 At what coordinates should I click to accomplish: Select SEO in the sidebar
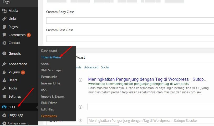point(12,107)
